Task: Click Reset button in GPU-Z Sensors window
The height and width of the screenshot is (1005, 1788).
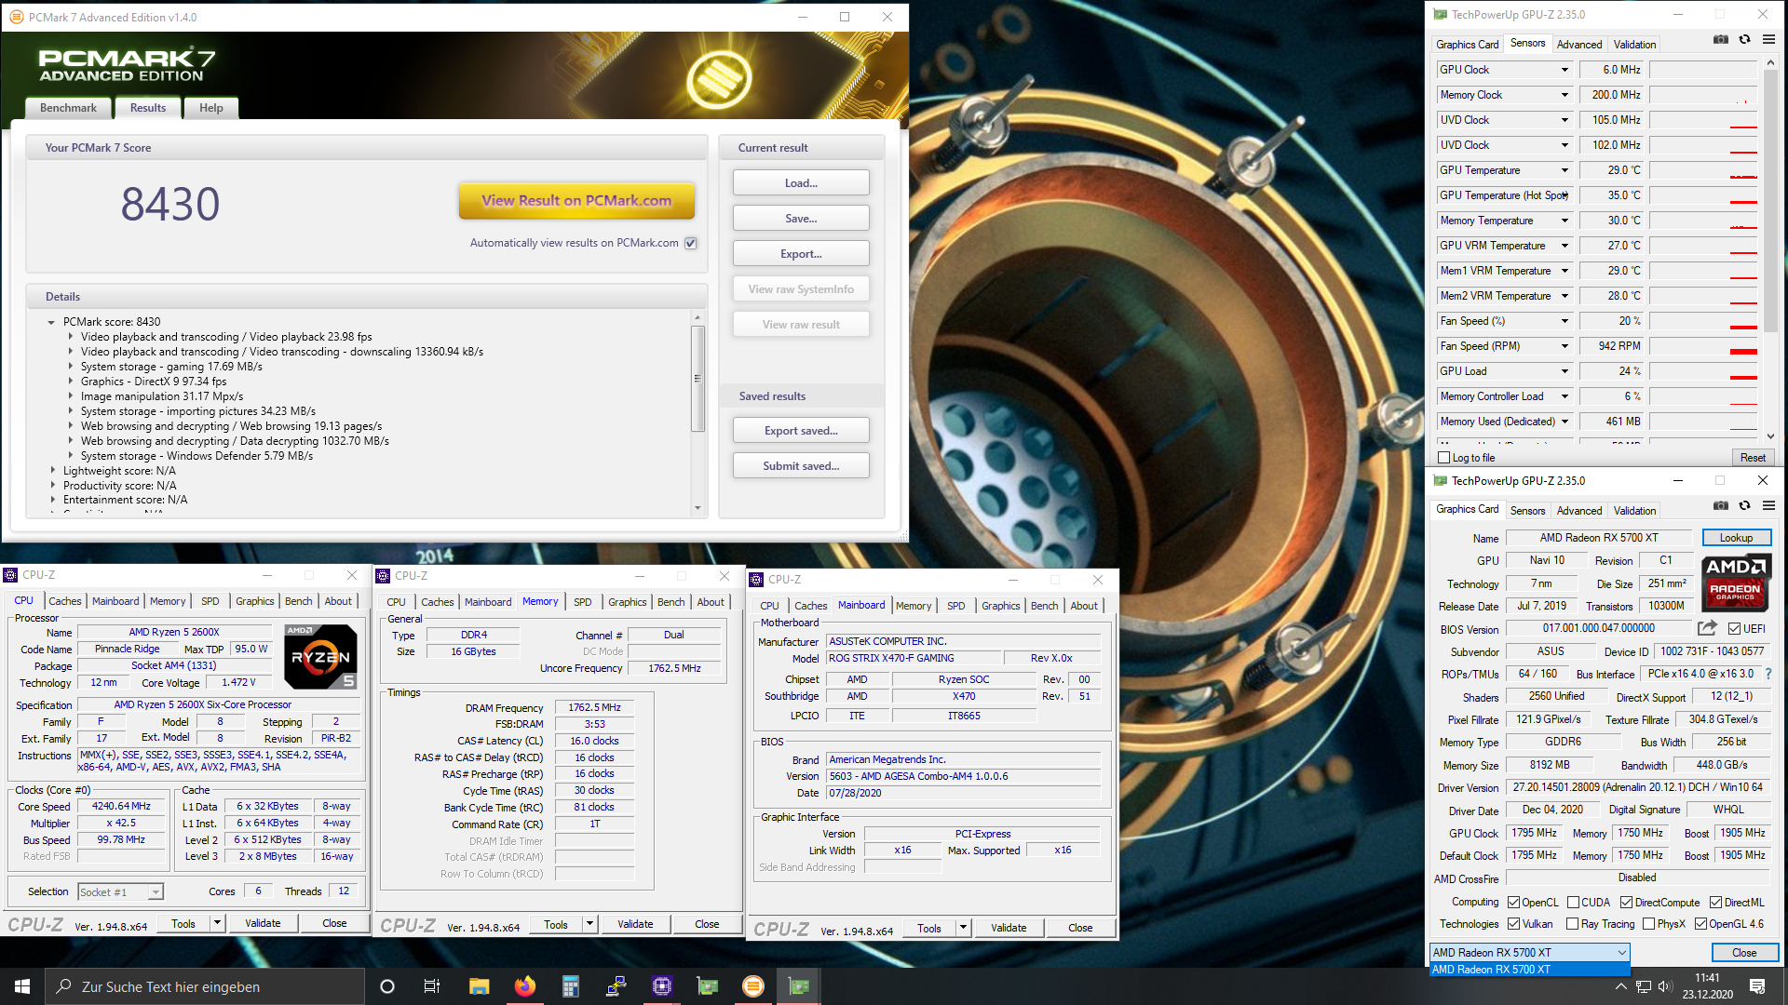Action: pos(1753,458)
